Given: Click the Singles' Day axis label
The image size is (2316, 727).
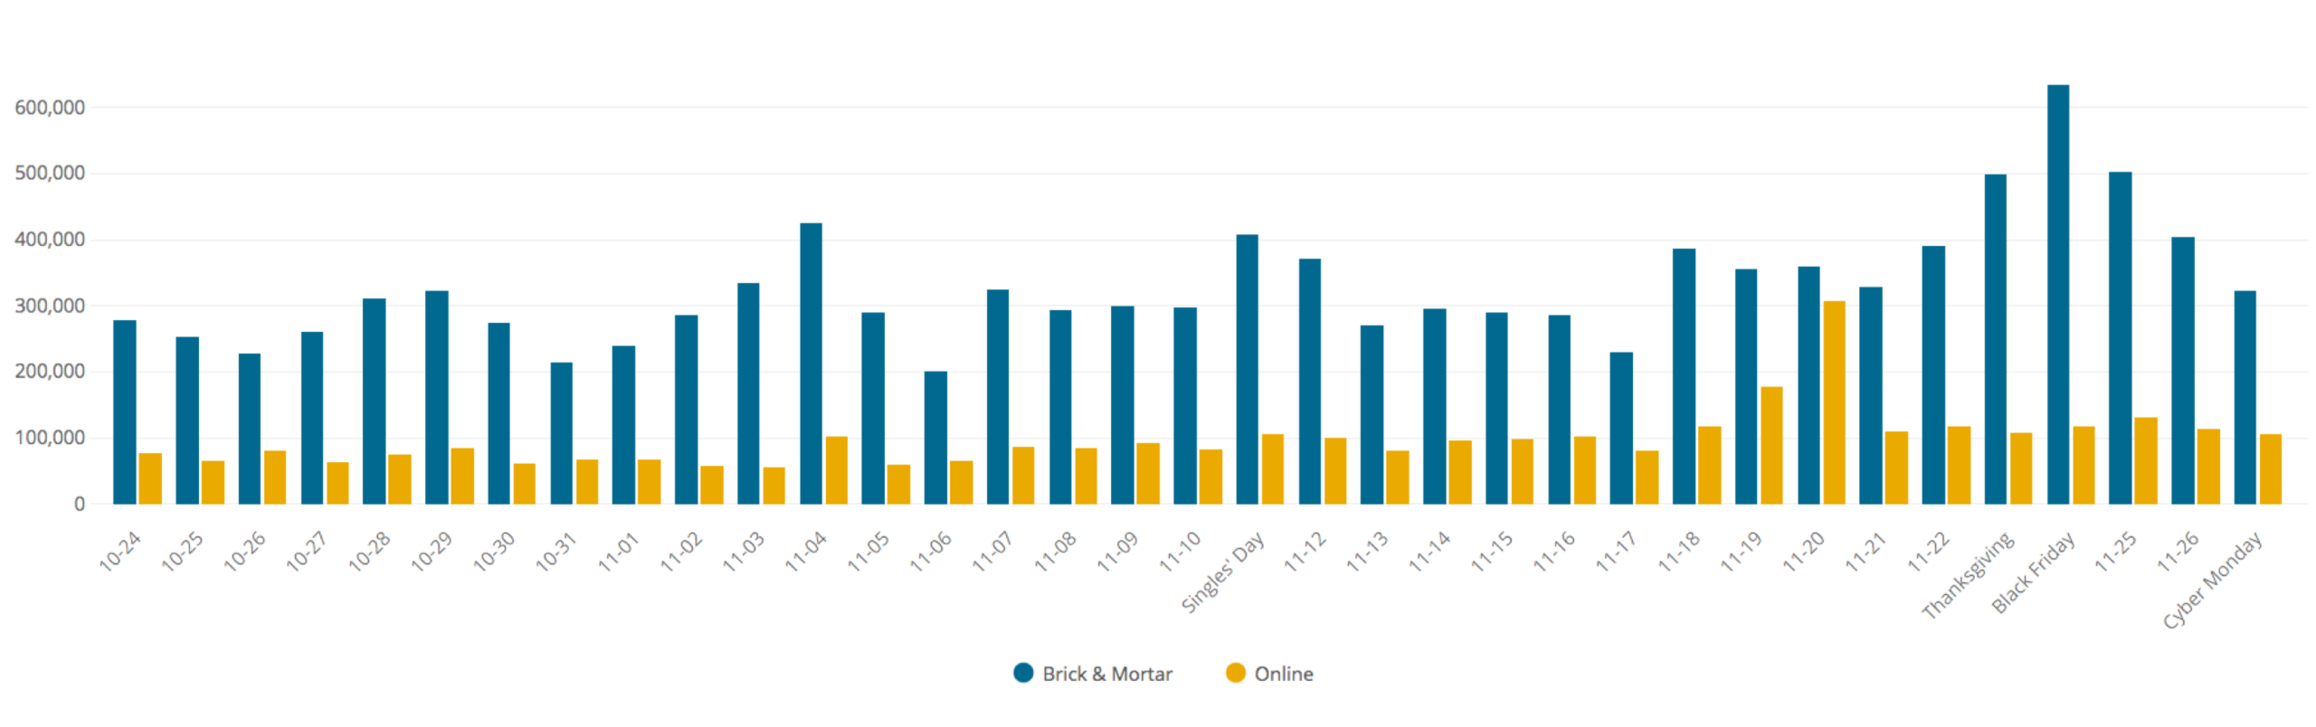Looking at the screenshot, I should click(1222, 573).
